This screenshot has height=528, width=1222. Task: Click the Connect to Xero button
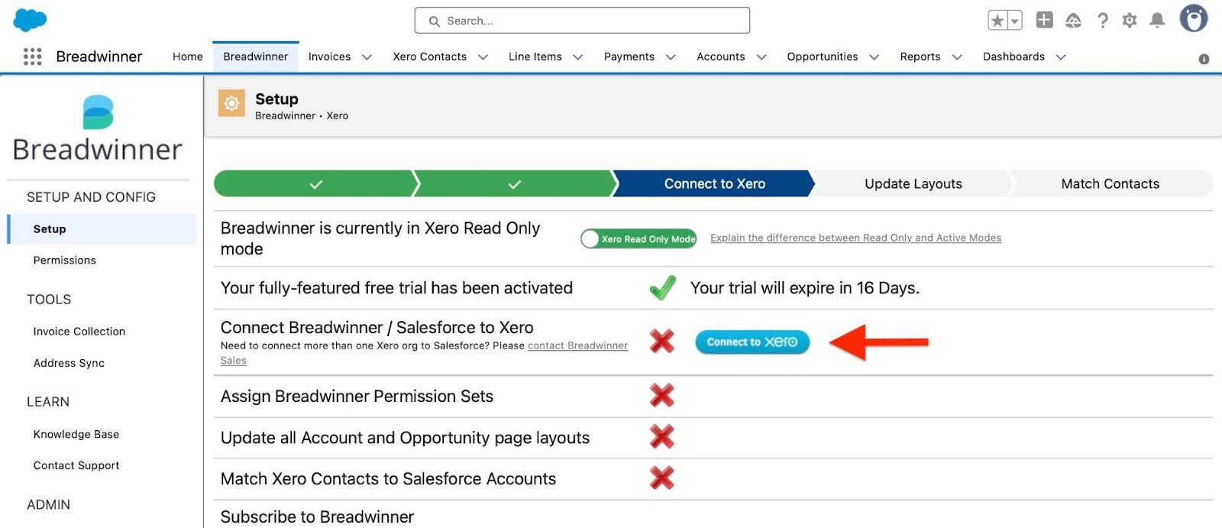click(x=752, y=342)
